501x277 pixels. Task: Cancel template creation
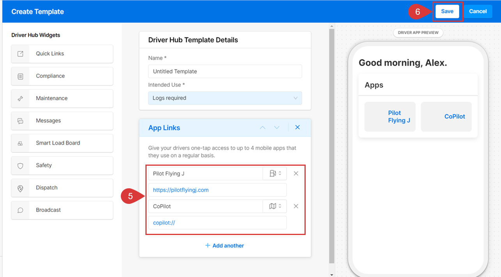[478, 11]
